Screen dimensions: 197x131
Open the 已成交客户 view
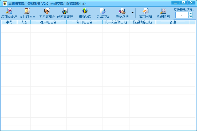tap(65, 13)
